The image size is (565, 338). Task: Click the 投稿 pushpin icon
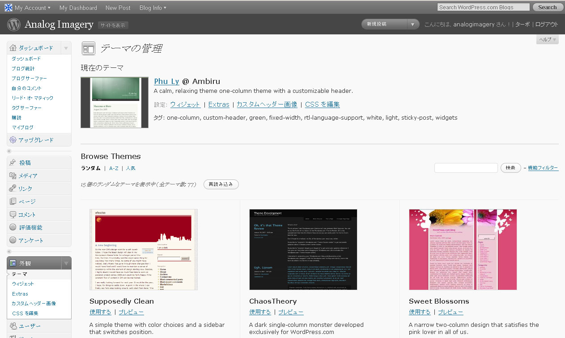13,163
